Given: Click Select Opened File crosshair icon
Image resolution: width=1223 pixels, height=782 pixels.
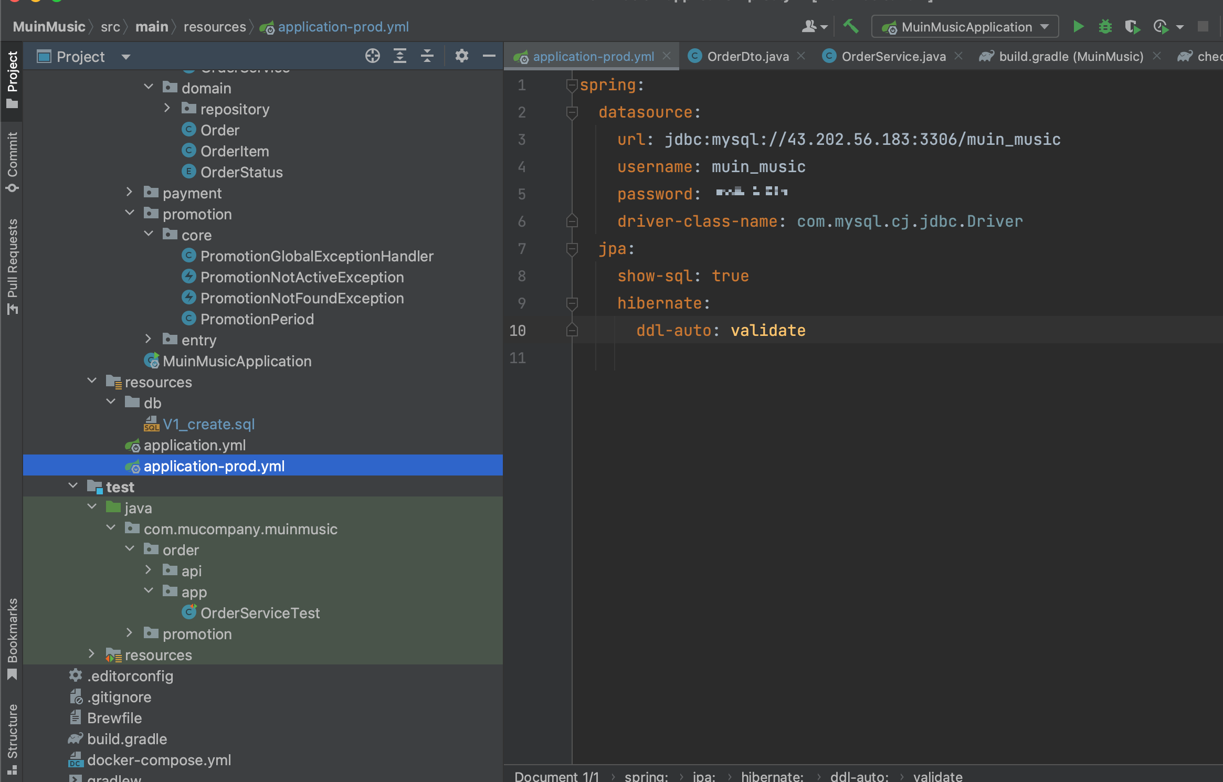Looking at the screenshot, I should pyautogui.click(x=372, y=56).
